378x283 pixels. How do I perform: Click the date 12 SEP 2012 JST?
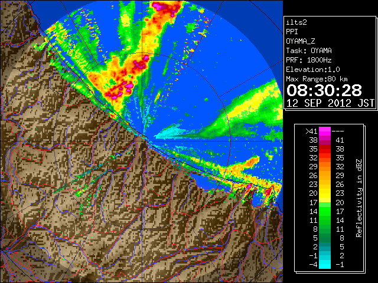330,103
